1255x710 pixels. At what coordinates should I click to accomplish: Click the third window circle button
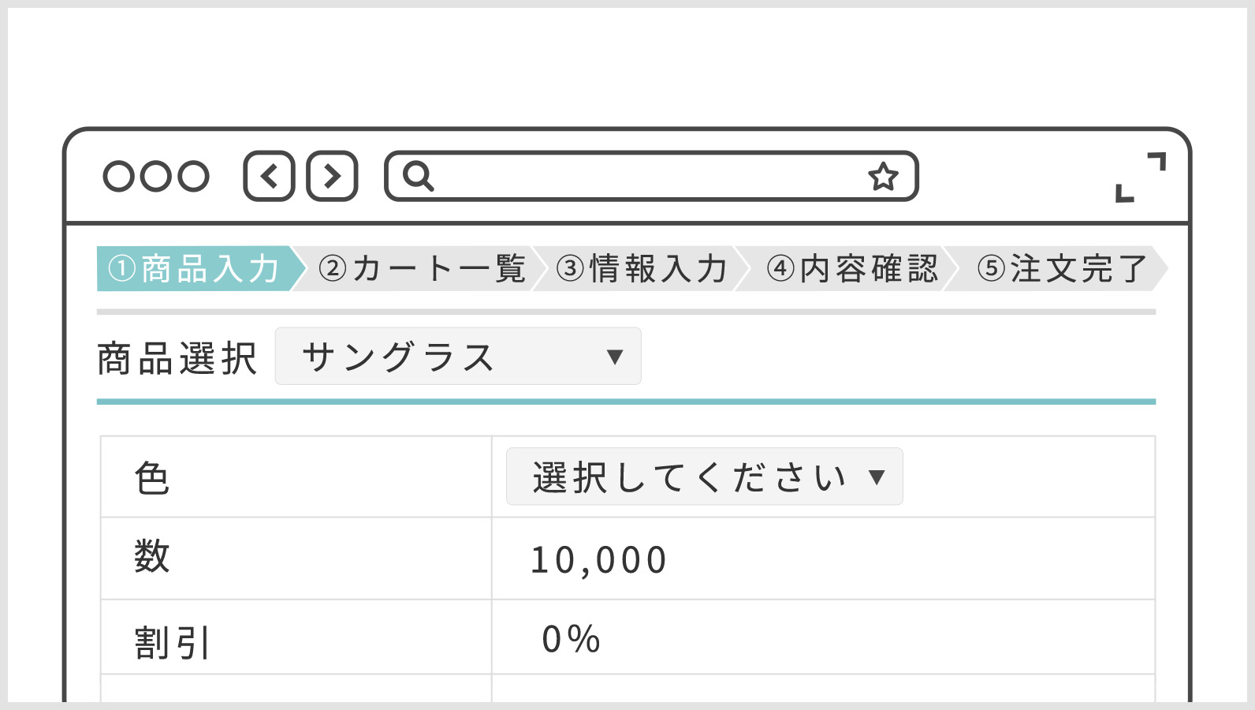click(x=193, y=176)
